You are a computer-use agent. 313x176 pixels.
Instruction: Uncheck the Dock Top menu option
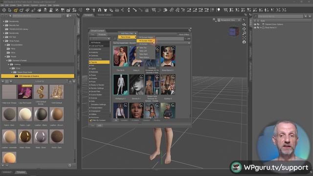click(x=143, y=48)
